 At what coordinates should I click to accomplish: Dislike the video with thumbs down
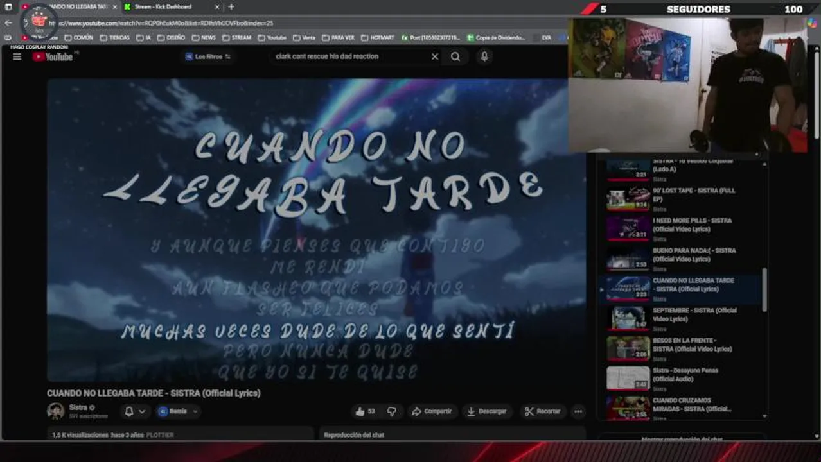tap(392, 411)
